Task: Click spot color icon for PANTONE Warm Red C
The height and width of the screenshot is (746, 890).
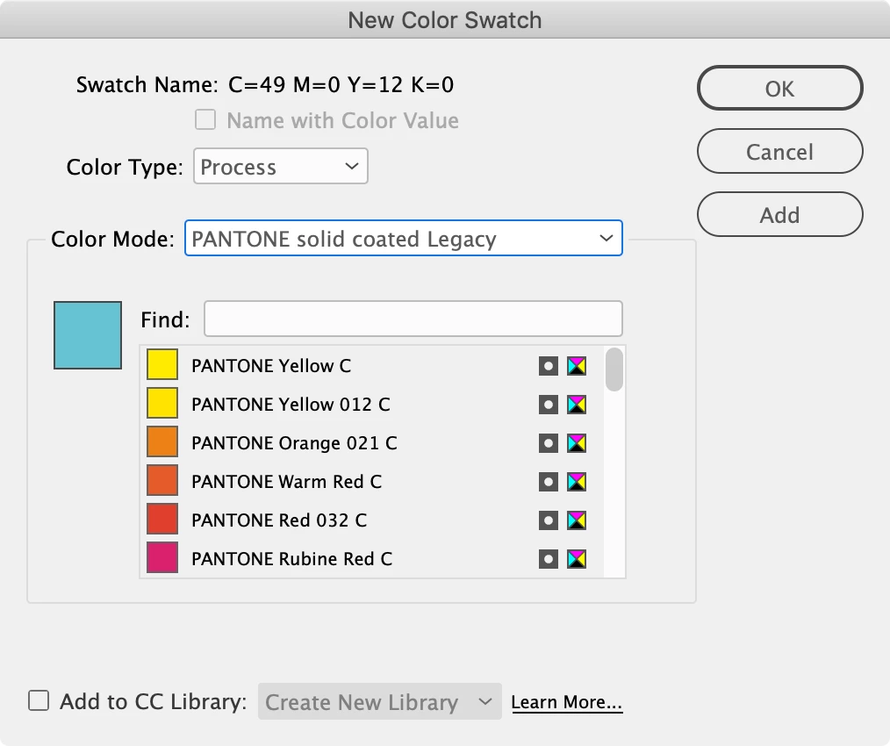Action: [549, 482]
